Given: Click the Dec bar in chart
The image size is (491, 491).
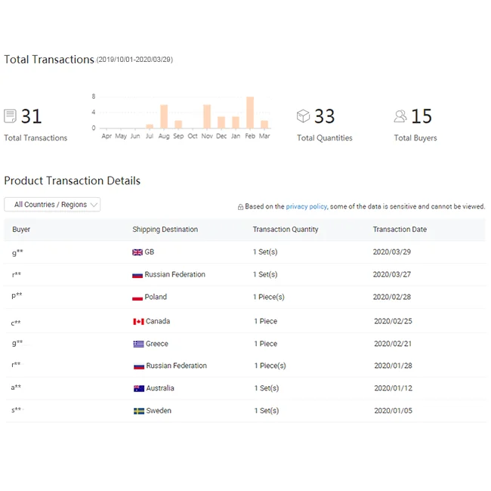Looking at the screenshot, I should coord(221,122).
